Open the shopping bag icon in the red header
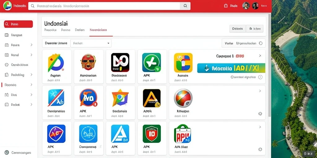Viewport: 317px width, 158px height. coord(226,6)
